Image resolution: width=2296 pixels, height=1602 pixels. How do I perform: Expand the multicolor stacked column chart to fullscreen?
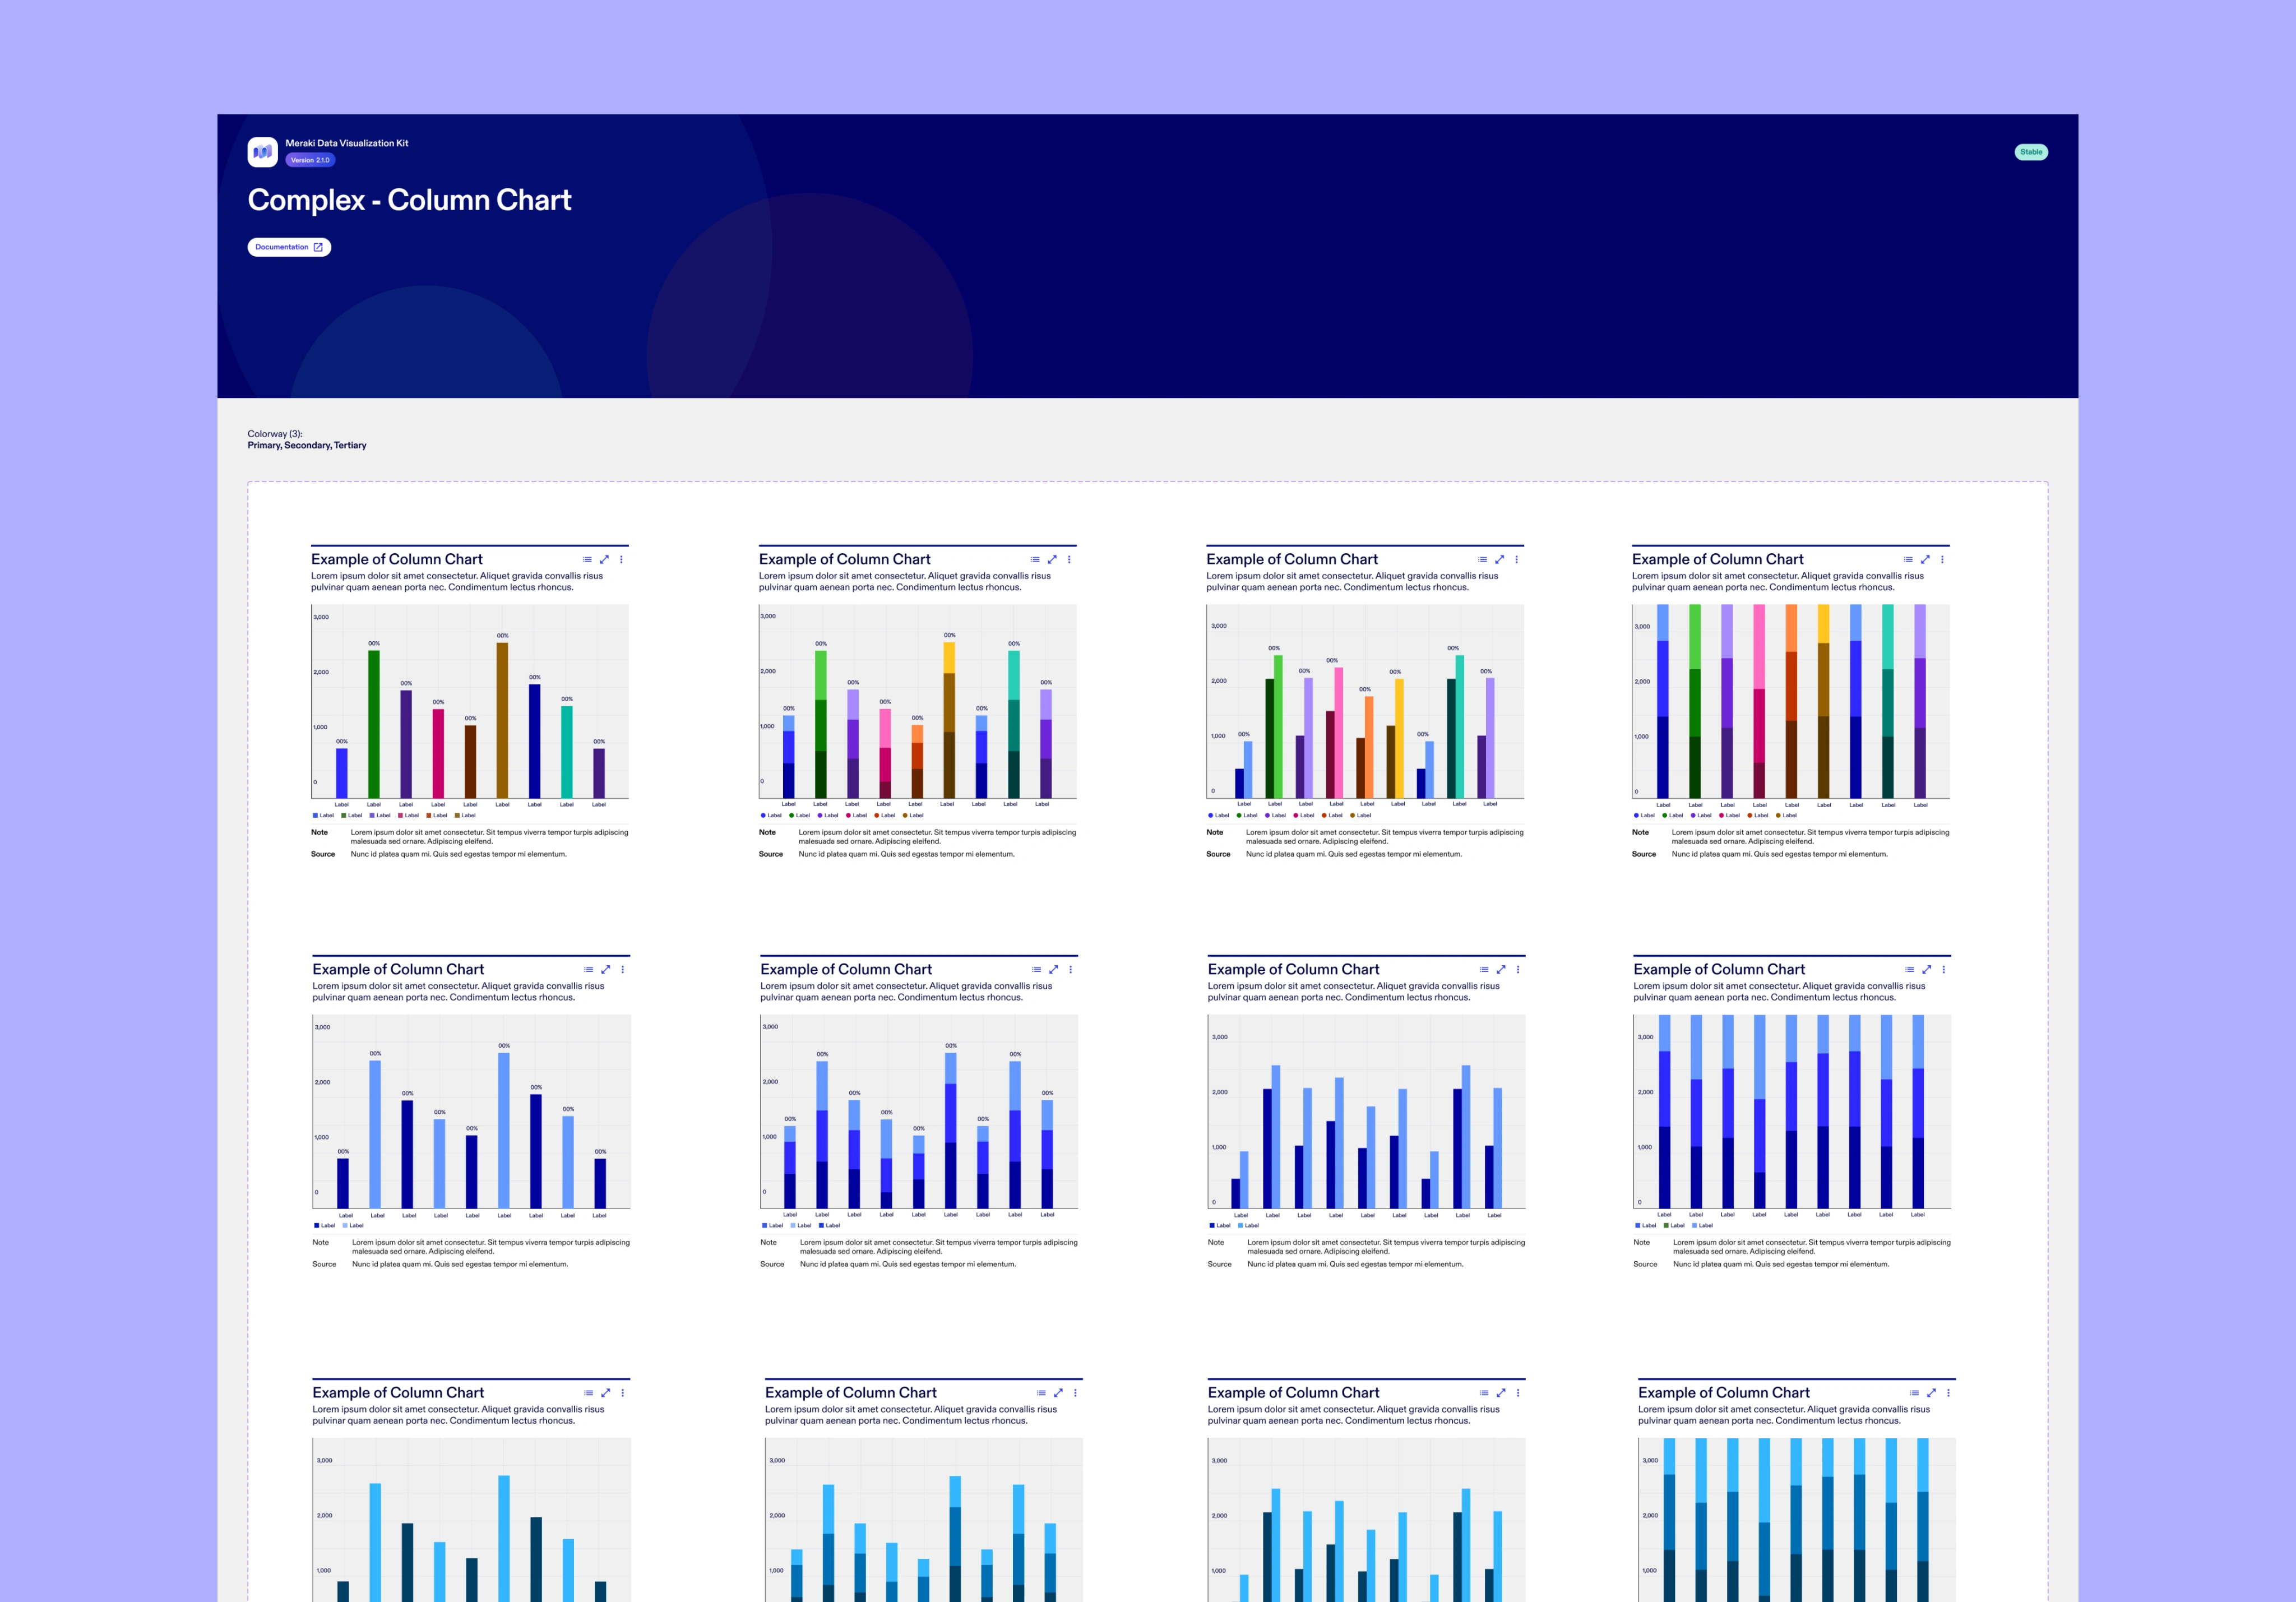1052,560
